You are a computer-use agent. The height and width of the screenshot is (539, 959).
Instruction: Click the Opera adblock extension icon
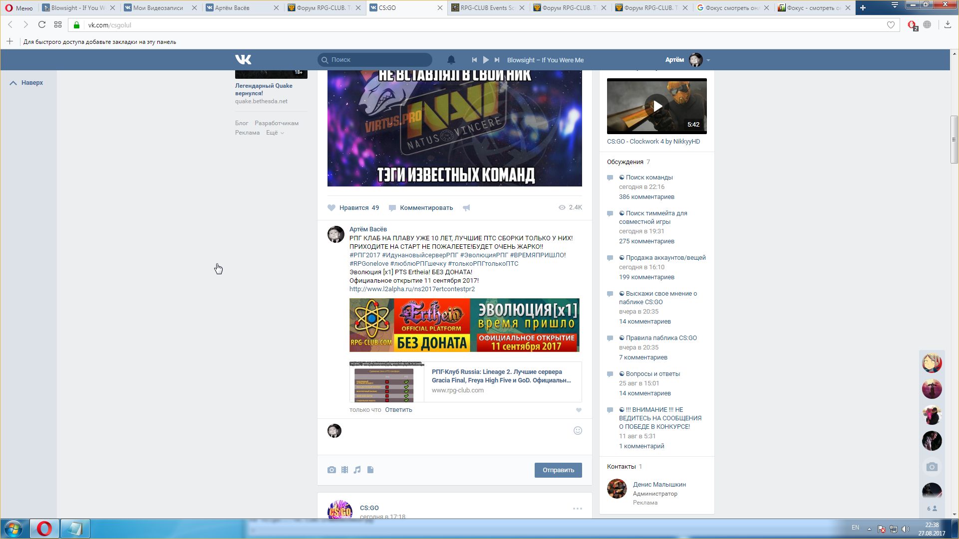click(912, 25)
